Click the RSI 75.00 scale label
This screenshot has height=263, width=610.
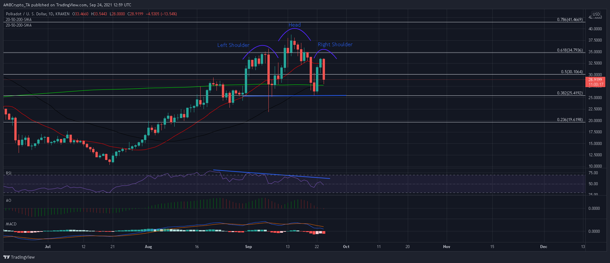click(593, 173)
